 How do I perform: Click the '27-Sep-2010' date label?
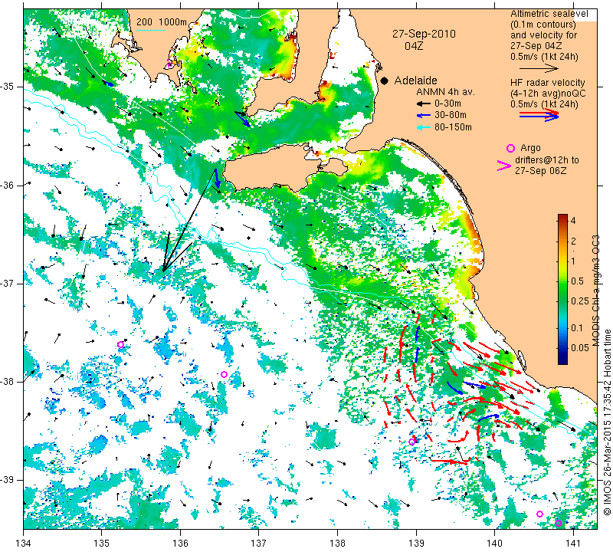pyautogui.click(x=424, y=34)
